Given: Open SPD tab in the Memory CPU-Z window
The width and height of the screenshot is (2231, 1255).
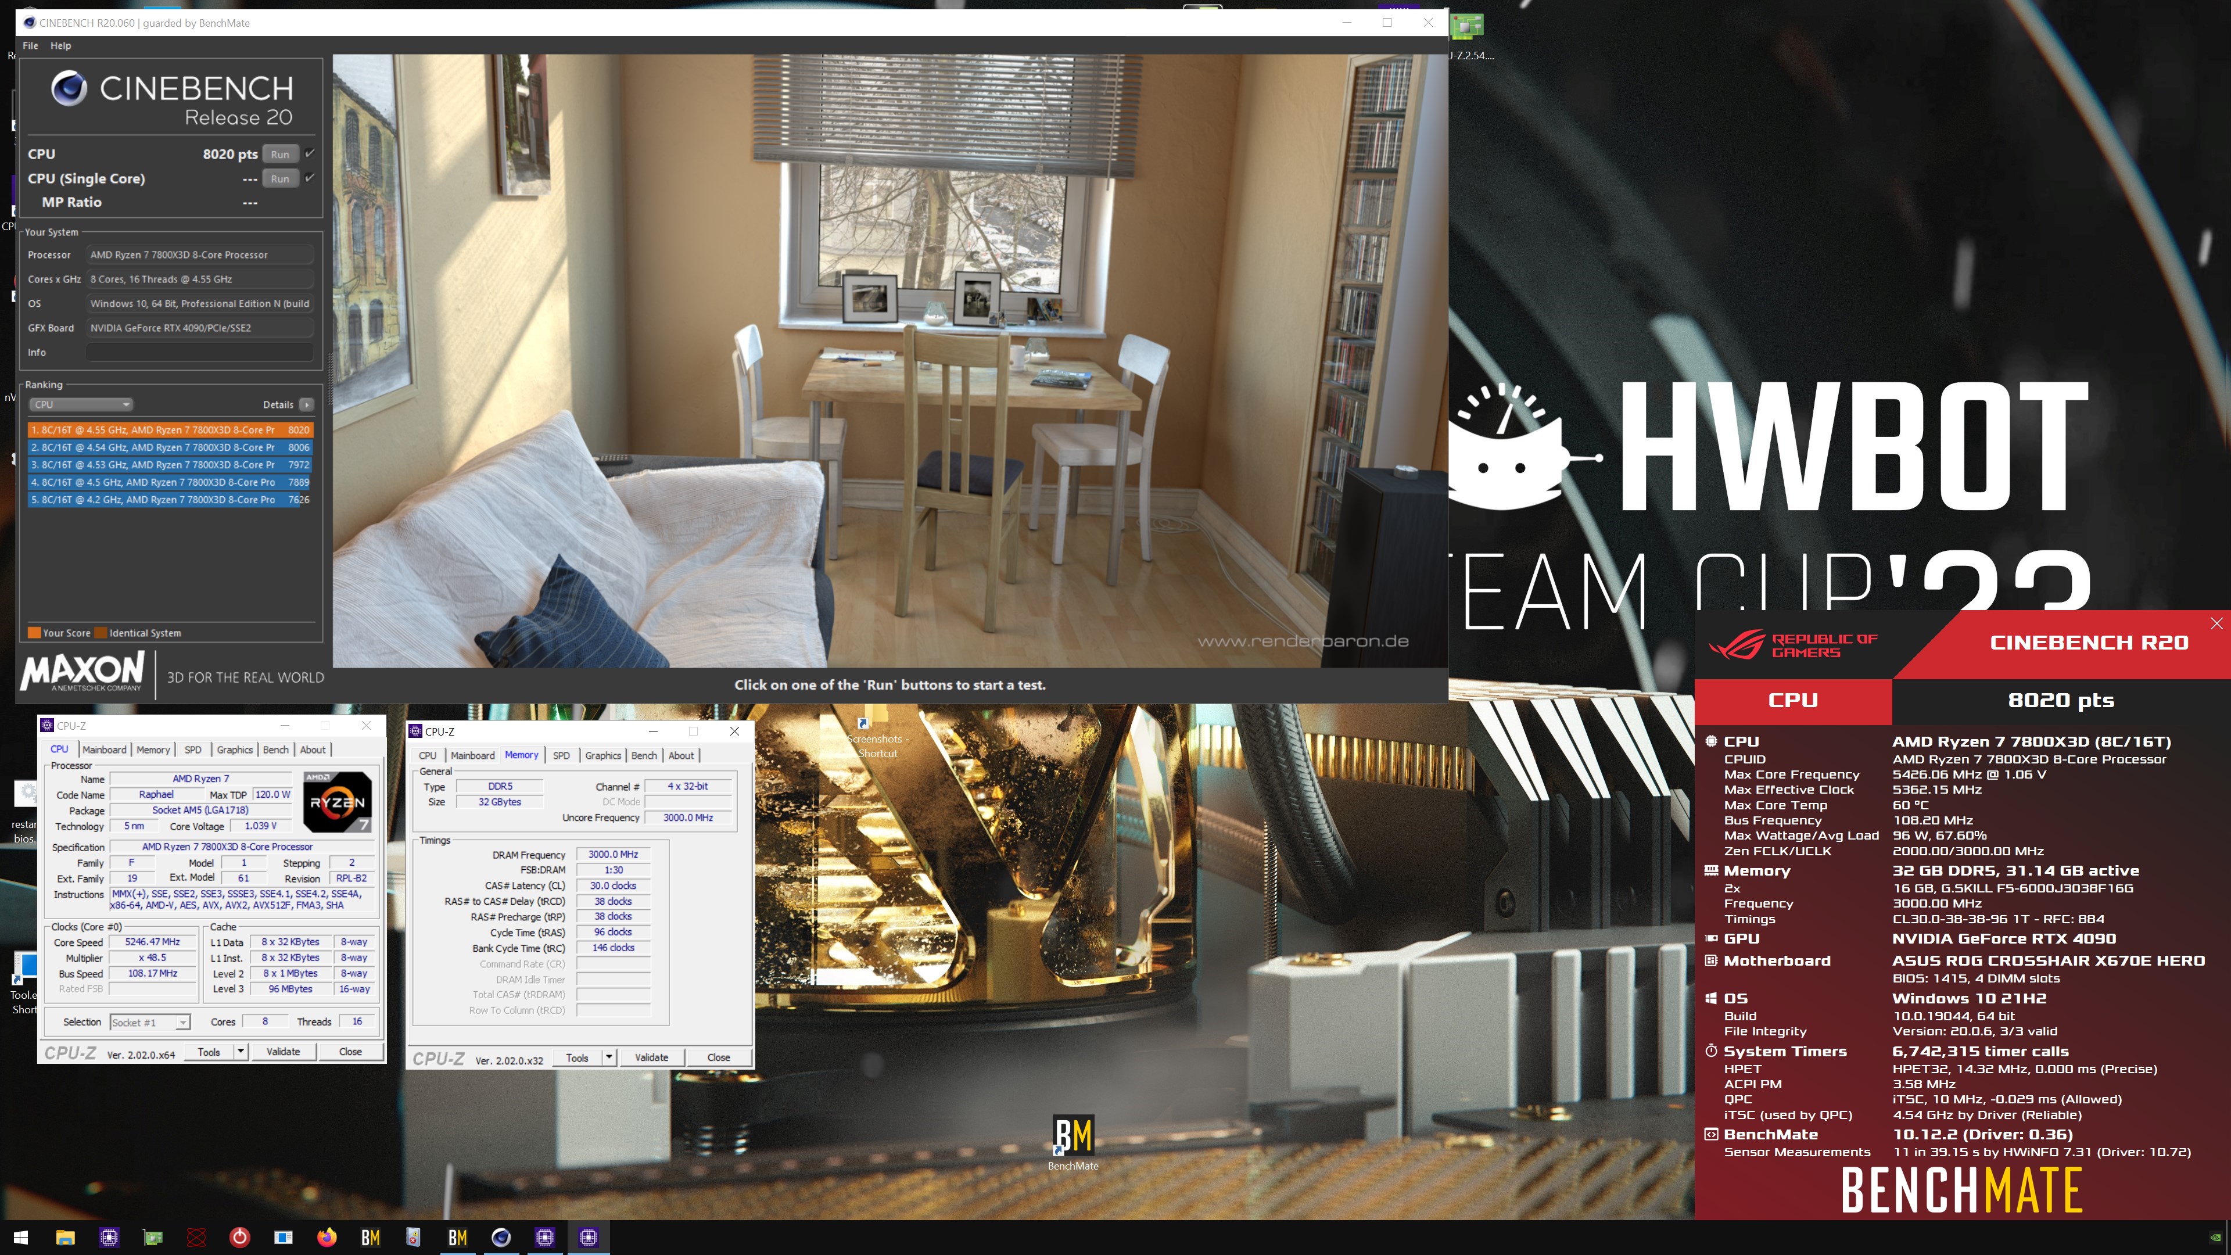Looking at the screenshot, I should point(561,755).
